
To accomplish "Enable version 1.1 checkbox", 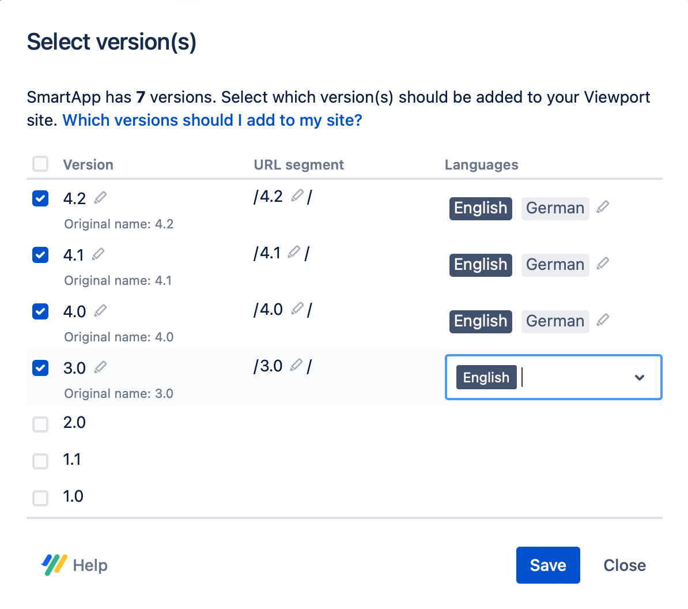I will point(40,461).
